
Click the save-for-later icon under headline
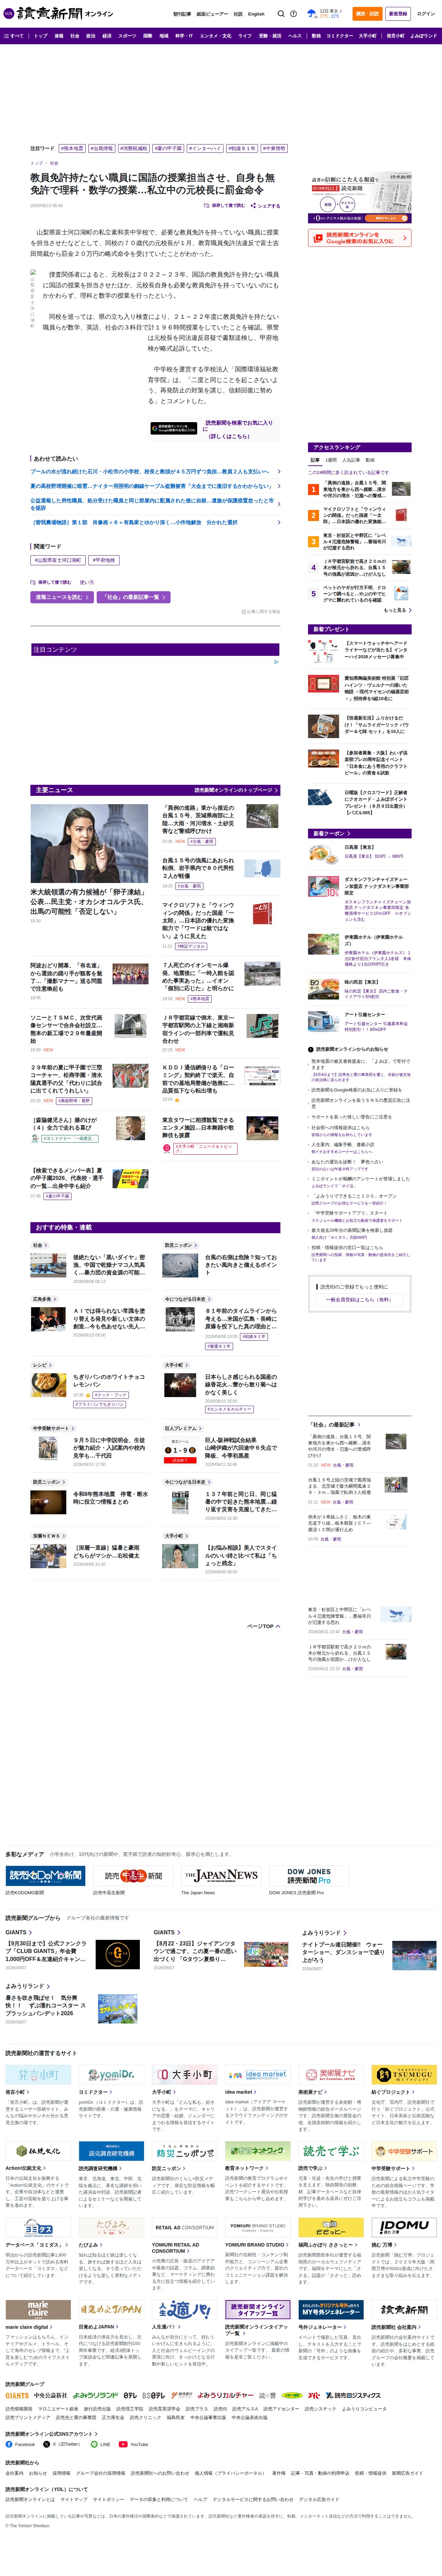click(206, 206)
